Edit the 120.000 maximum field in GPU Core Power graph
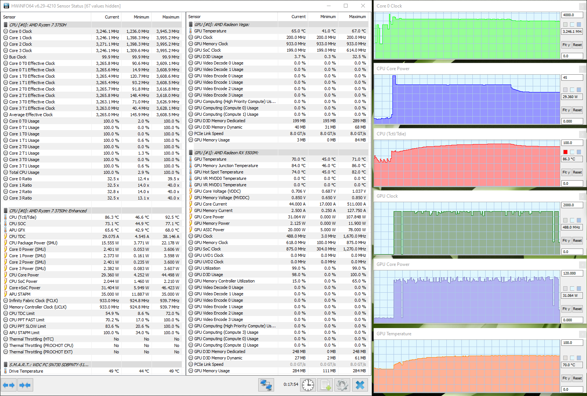Screen dimensions: 587x396 572,273
